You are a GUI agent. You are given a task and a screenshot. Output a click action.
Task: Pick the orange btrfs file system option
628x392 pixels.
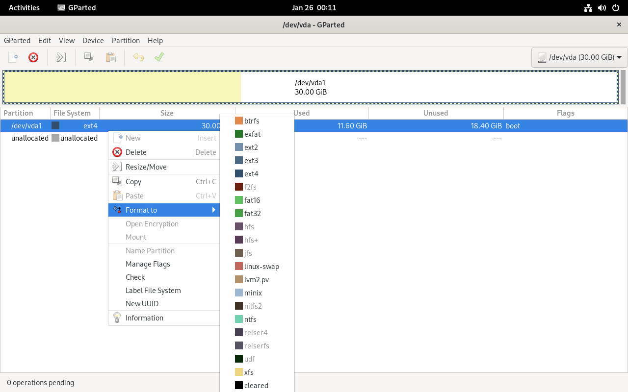(x=251, y=121)
